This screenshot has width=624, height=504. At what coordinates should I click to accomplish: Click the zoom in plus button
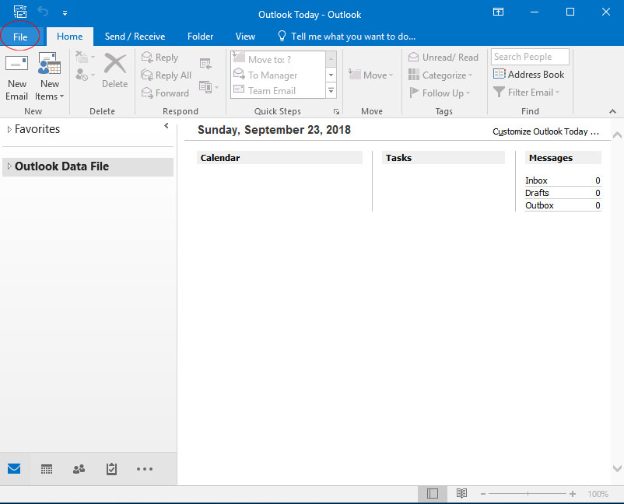point(573,494)
